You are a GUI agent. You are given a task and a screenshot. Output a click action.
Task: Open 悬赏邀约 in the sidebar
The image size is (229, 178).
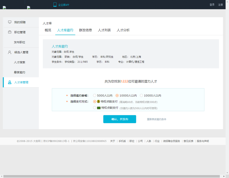(19, 72)
